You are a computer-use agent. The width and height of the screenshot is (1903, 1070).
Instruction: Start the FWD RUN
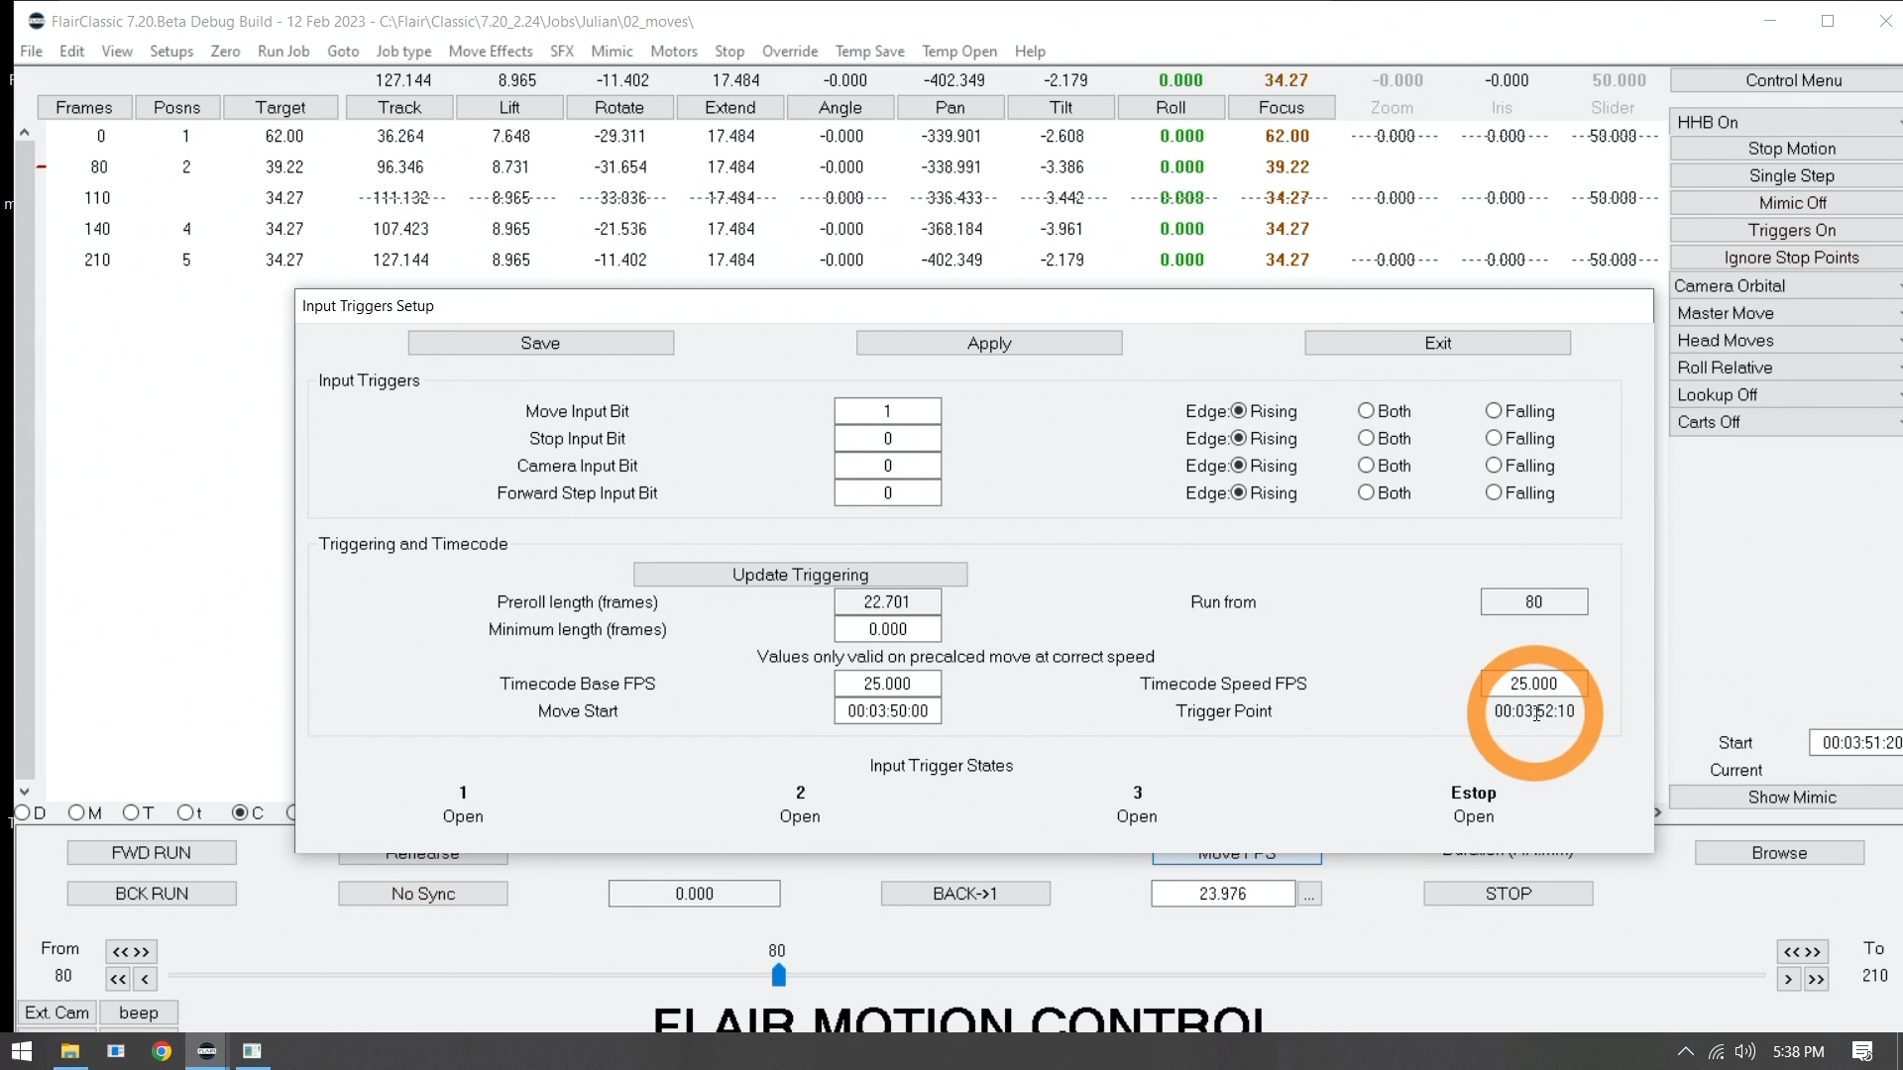click(152, 853)
